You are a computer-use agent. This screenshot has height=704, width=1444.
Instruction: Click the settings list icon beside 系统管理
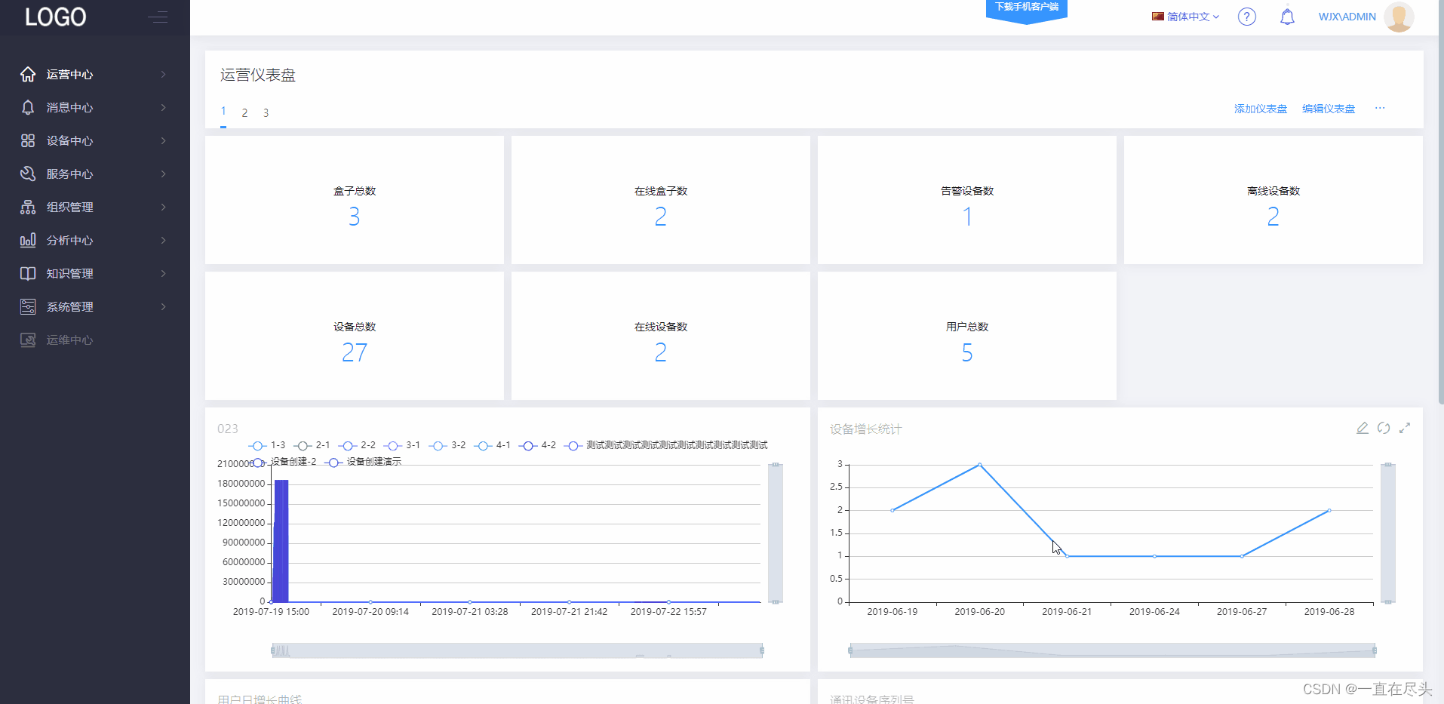(28, 306)
